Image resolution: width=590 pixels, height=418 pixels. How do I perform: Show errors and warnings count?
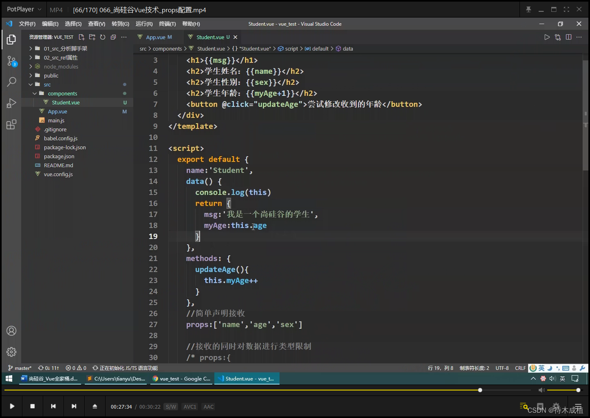pos(76,368)
